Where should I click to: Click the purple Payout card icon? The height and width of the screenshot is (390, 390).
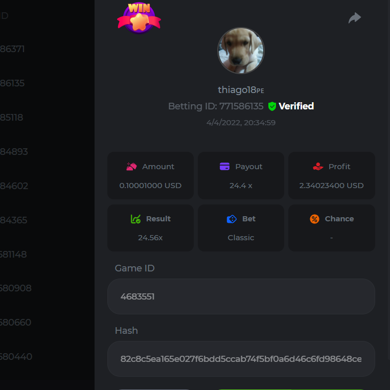point(224,167)
